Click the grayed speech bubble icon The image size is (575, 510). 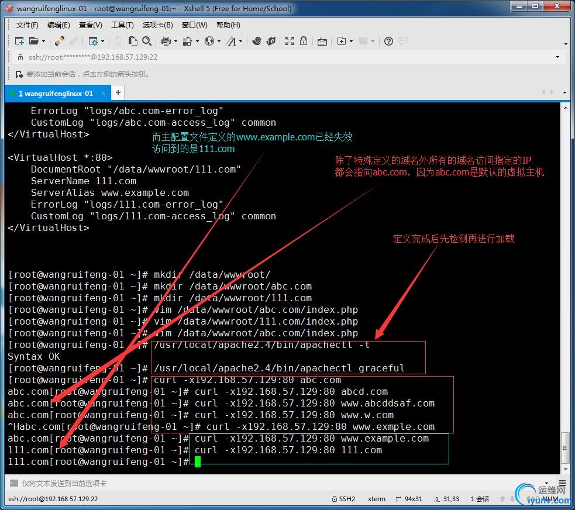coord(403,41)
